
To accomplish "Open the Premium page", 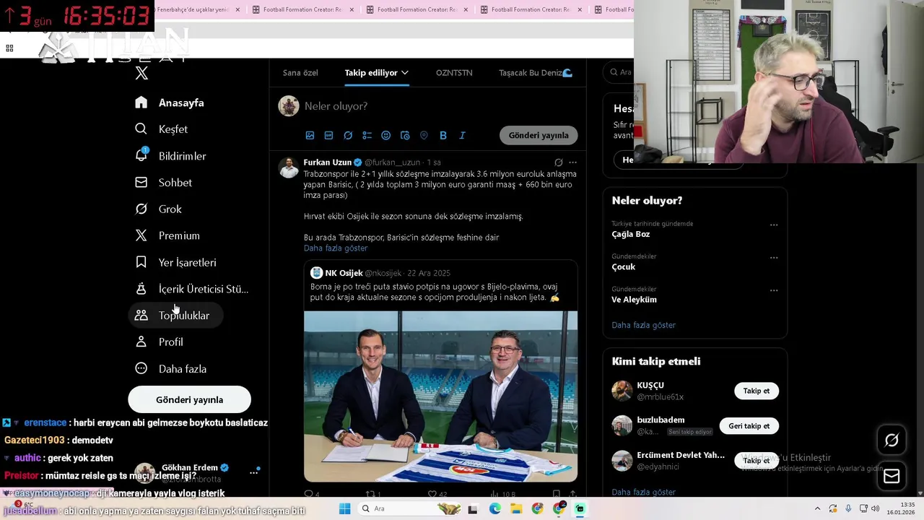I will [x=167, y=235].
